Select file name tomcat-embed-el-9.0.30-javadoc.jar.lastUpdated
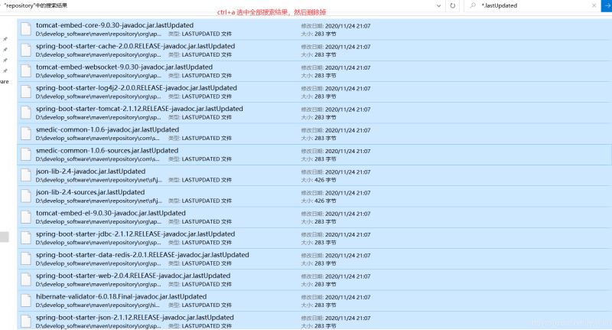Screen dimensions: 612x330 pyautogui.click(x=111, y=213)
